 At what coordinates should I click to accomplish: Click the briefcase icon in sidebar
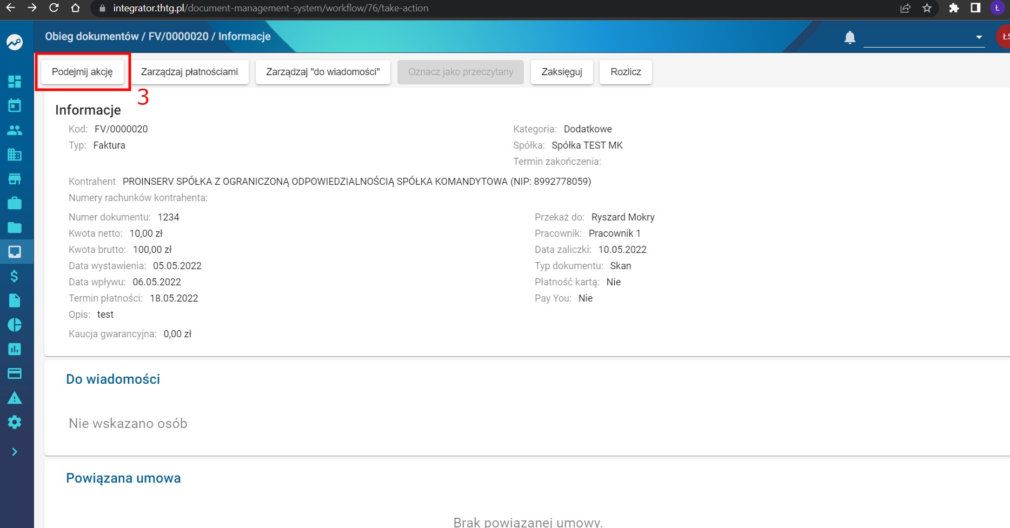(x=15, y=203)
